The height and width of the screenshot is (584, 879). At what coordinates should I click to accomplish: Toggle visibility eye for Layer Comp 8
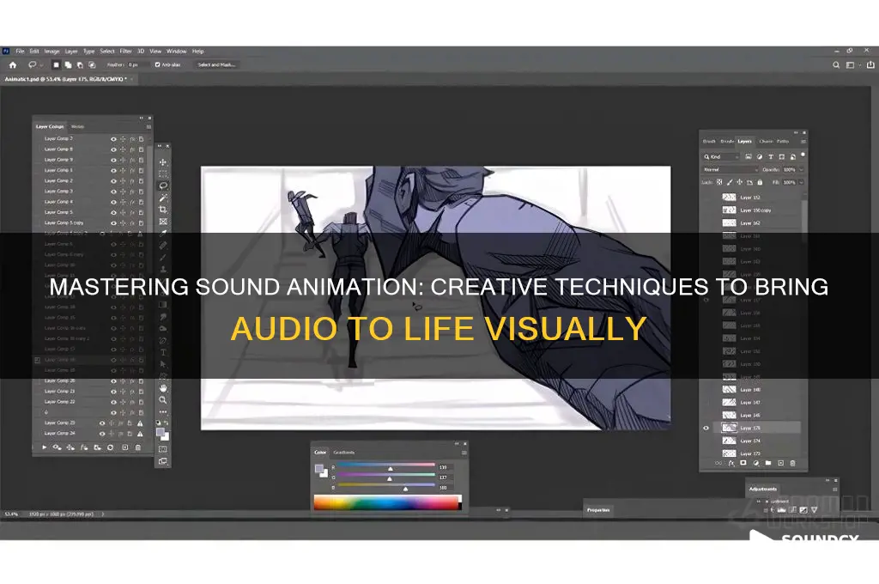[113, 149]
